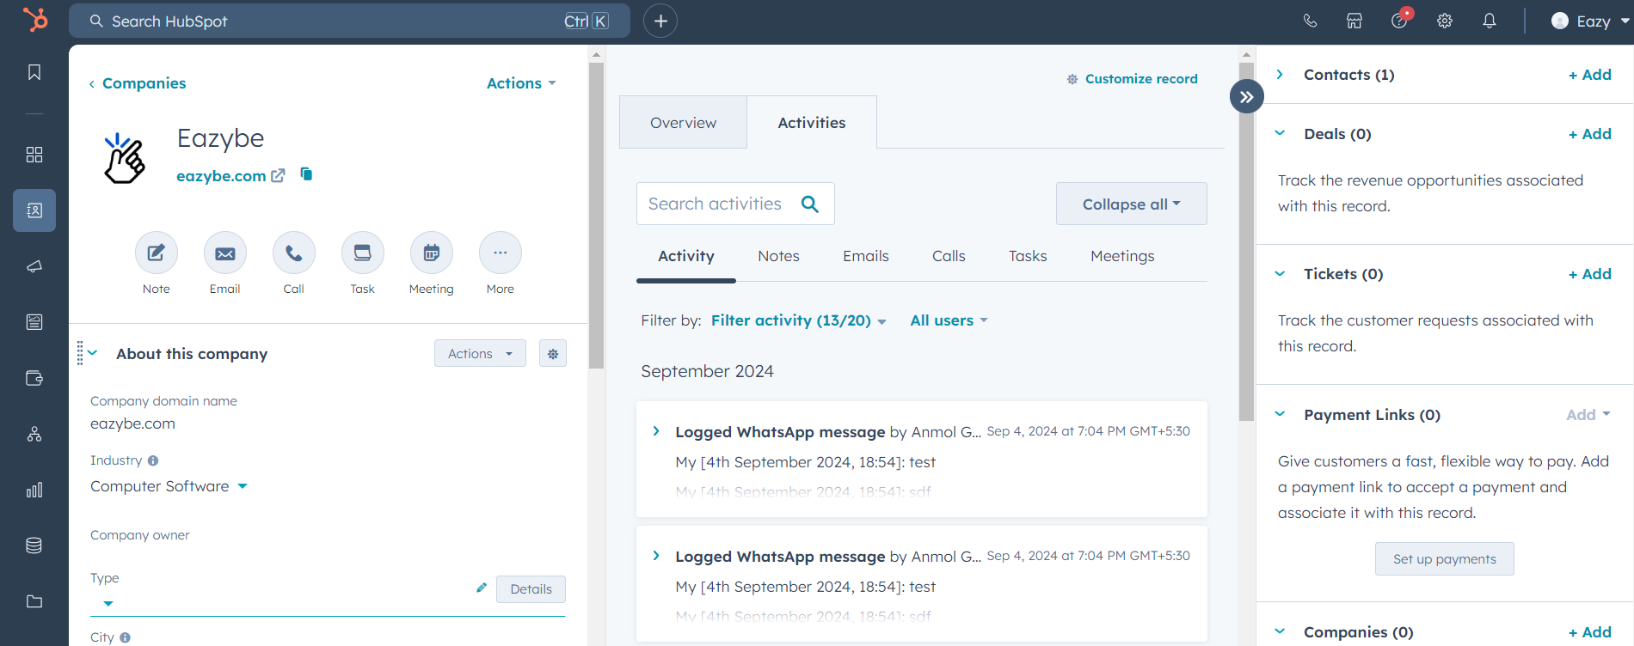
Task: Collapse the Companies (0) panel
Action: (1280, 631)
